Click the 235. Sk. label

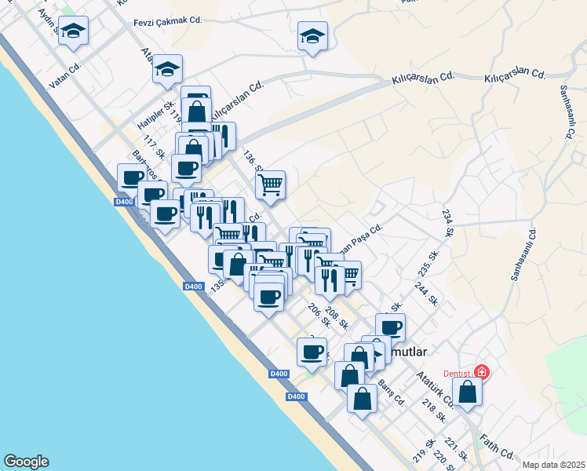[x=428, y=263]
